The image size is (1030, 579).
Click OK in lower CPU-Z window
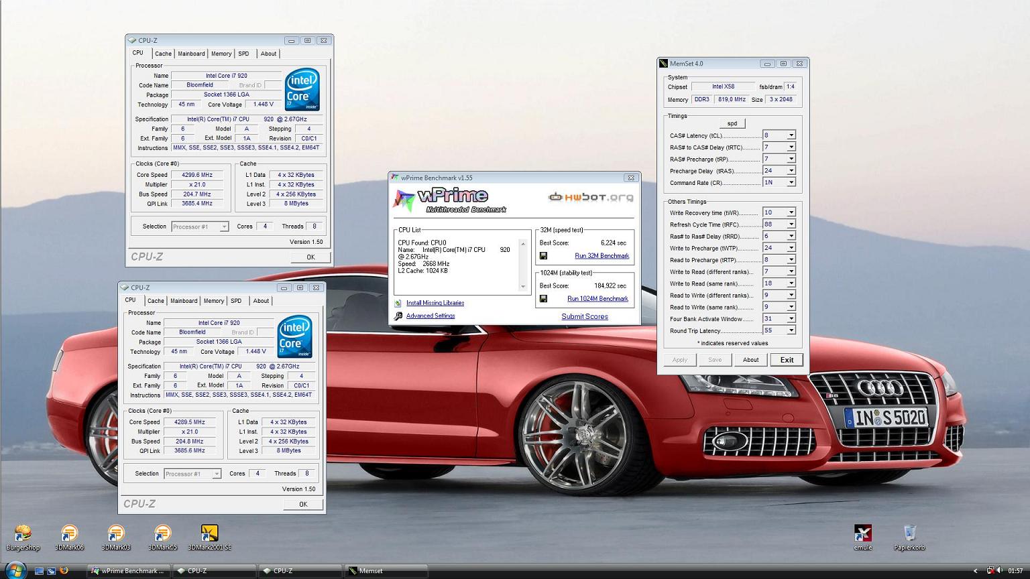pyautogui.click(x=303, y=504)
